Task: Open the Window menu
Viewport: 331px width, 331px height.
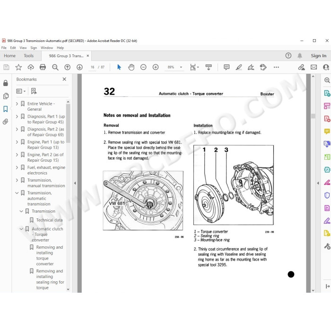Action: [x=47, y=48]
